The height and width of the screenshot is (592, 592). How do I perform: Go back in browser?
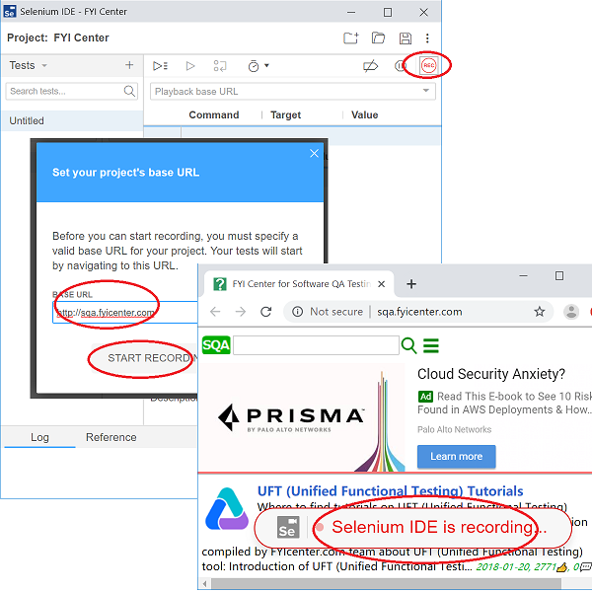[215, 312]
